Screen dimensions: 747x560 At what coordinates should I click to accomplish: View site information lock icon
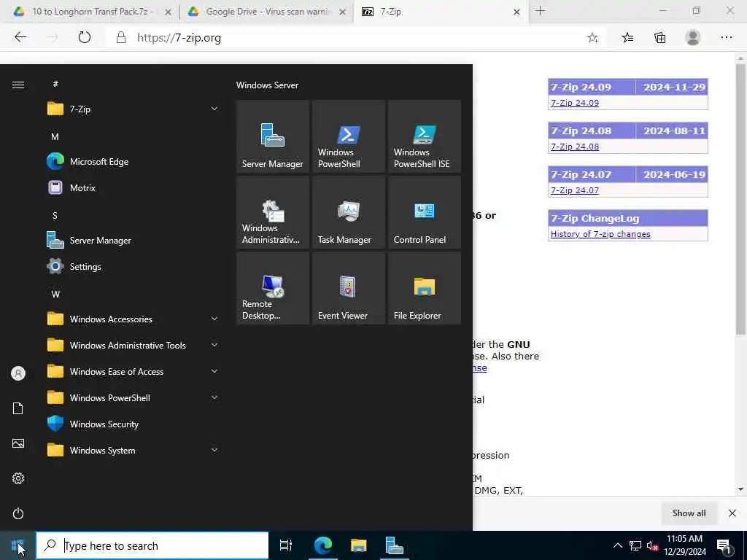[x=121, y=38]
